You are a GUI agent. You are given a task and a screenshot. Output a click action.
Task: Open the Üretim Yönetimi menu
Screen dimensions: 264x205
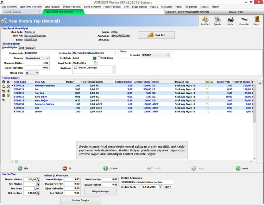[x=72, y=7]
